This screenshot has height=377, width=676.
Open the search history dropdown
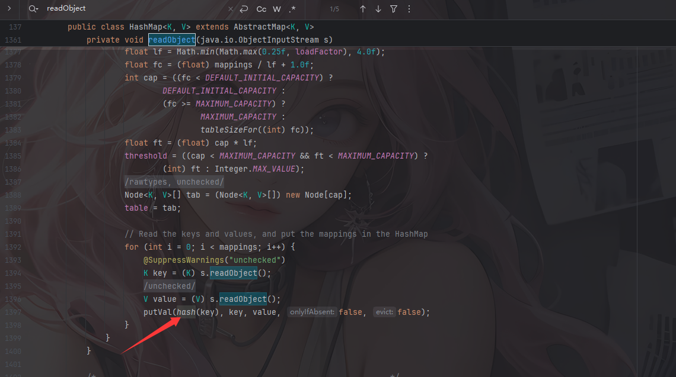click(x=34, y=9)
